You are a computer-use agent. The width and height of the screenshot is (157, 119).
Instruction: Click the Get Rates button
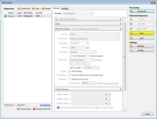coord(142,24)
